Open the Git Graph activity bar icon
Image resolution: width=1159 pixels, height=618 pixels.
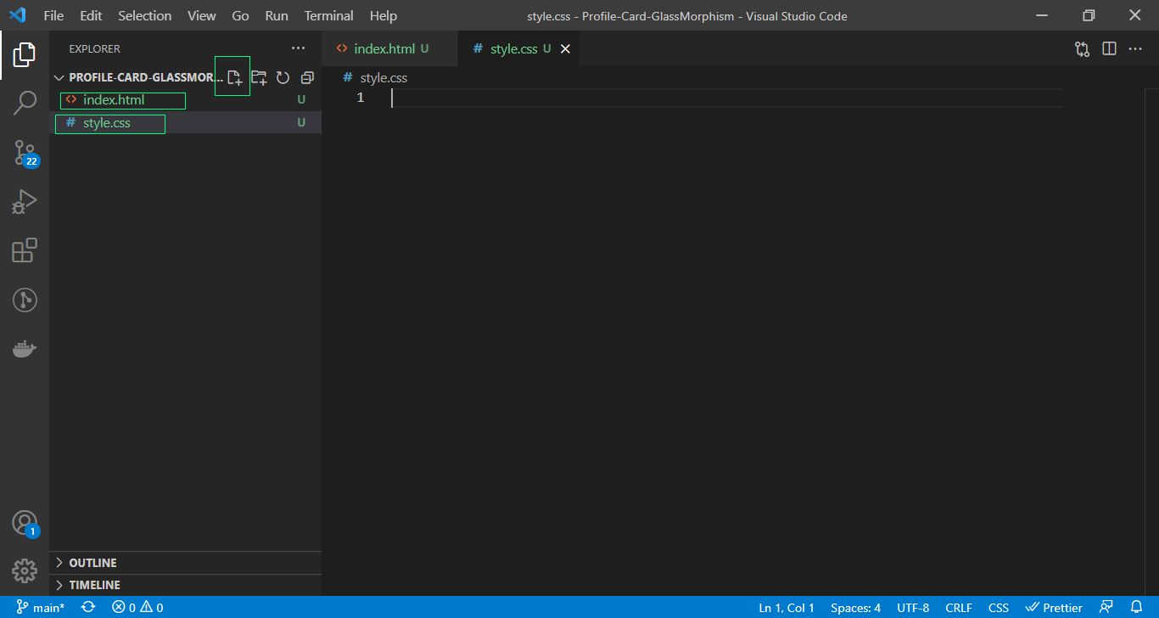coord(25,300)
